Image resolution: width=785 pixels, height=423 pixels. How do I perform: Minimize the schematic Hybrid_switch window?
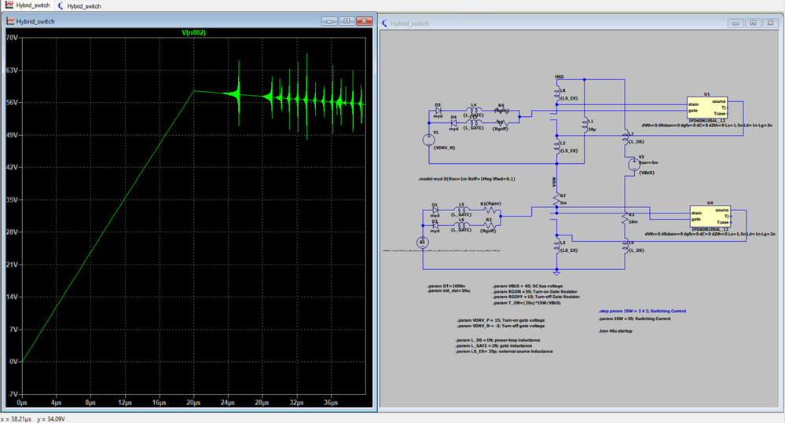click(735, 24)
